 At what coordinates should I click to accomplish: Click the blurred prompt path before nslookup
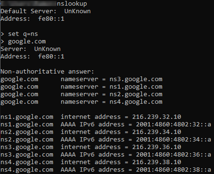[x=29, y=4]
